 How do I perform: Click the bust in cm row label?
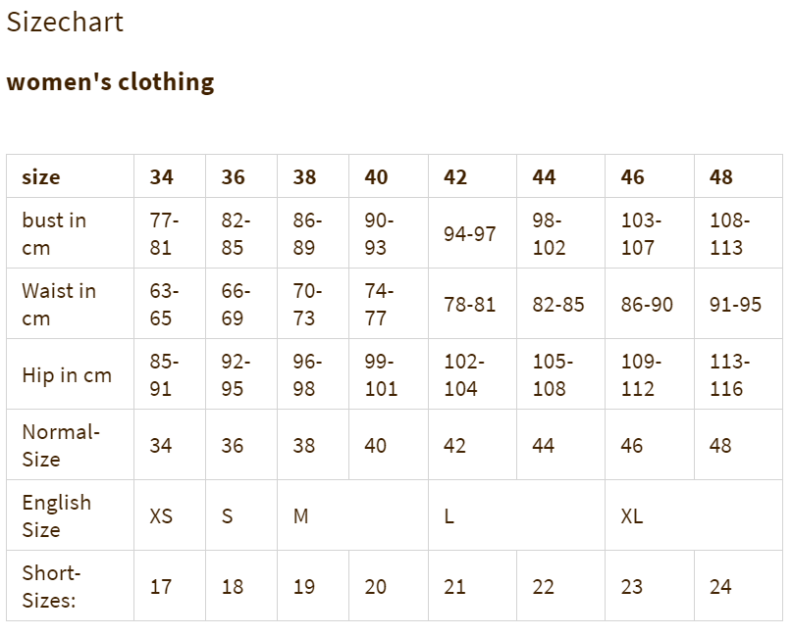[x=71, y=233]
